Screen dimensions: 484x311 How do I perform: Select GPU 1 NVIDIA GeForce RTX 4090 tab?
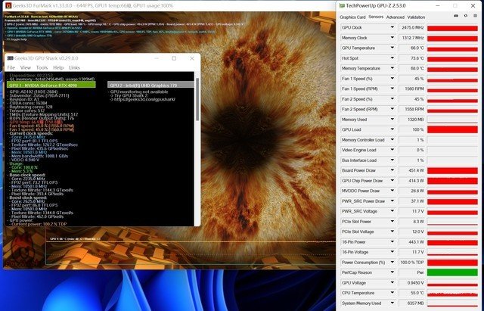tap(51, 85)
